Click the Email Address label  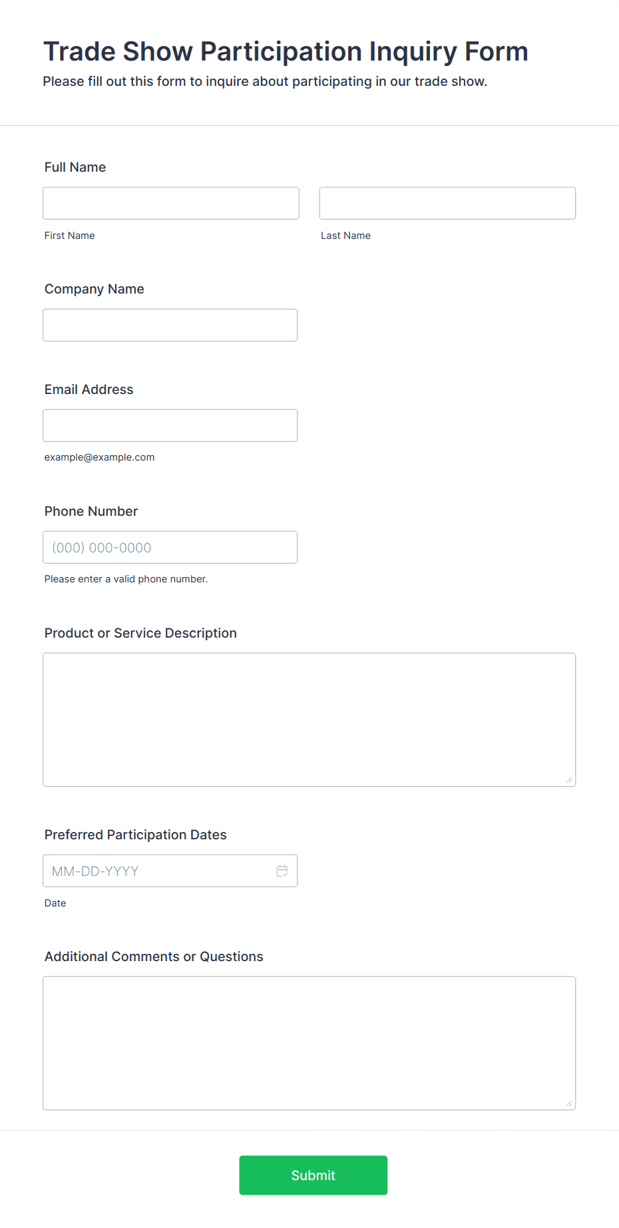[x=89, y=389]
